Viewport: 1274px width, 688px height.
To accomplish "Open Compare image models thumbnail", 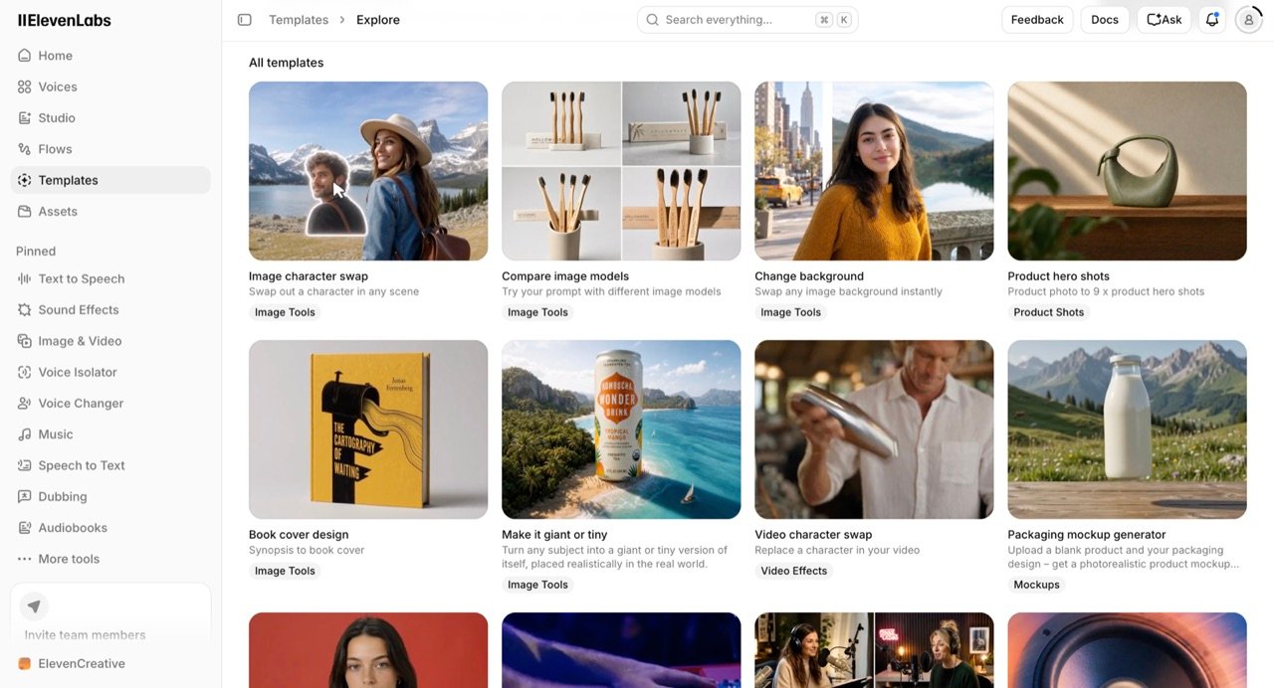I will click(x=621, y=171).
